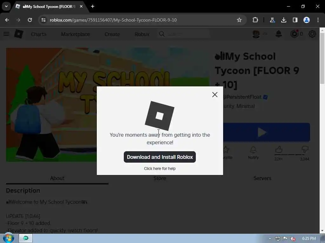
Task: Show hidden system tray icons
Action: tap(270, 239)
